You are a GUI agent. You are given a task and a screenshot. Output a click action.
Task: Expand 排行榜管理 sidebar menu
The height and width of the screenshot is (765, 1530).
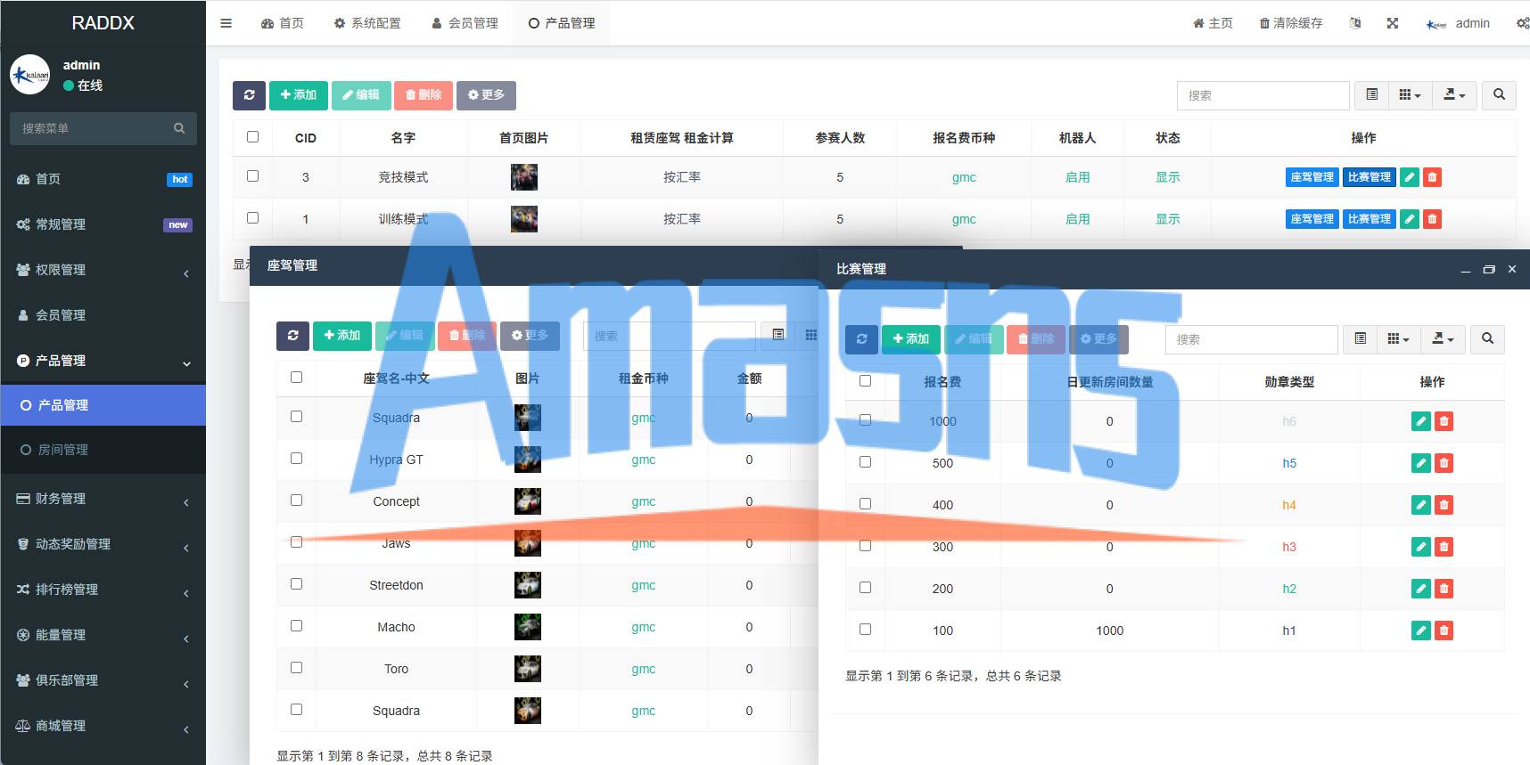[x=103, y=590]
